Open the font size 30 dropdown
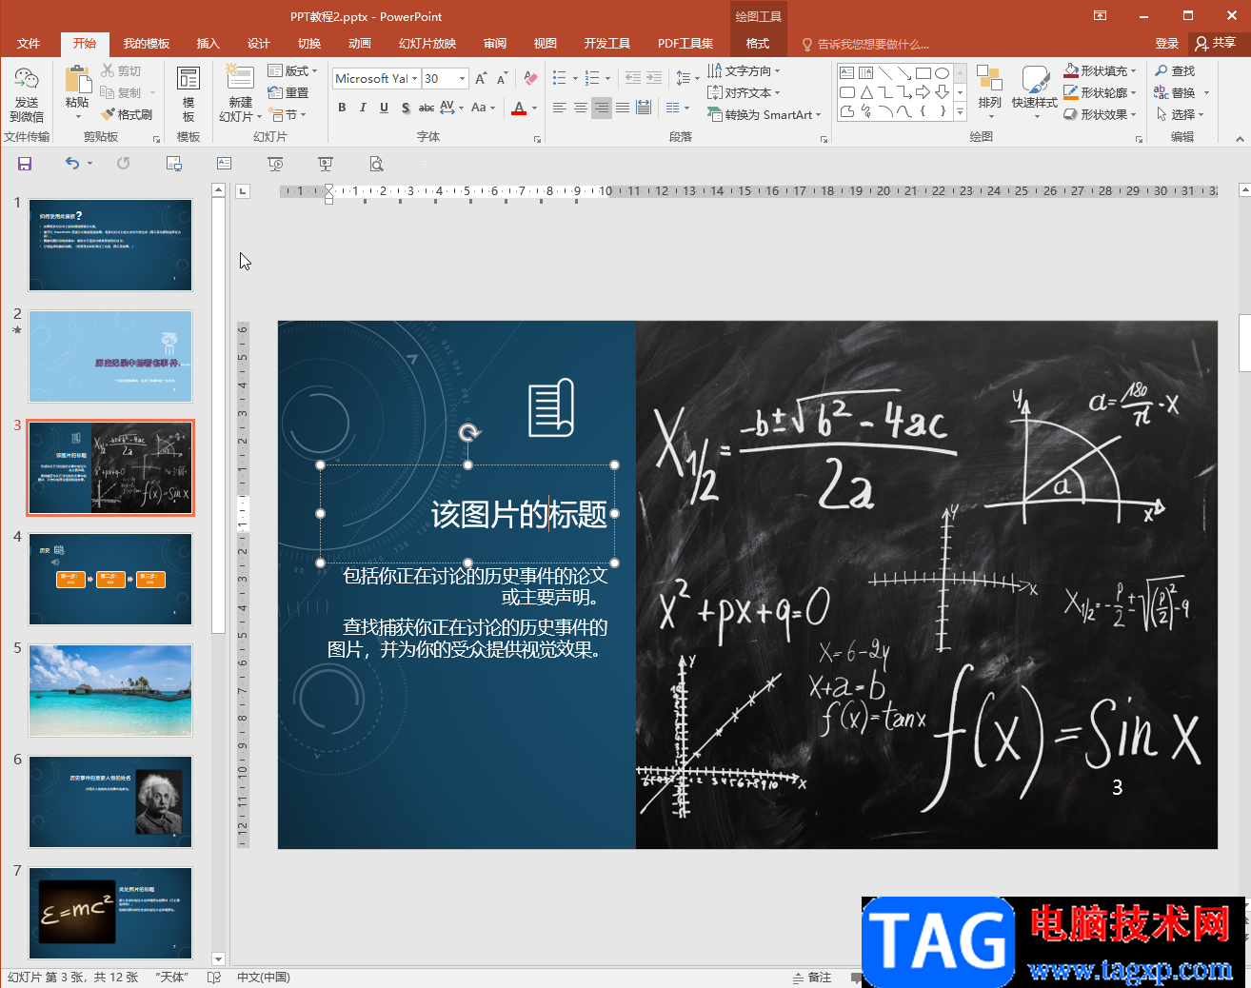 [x=462, y=78]
